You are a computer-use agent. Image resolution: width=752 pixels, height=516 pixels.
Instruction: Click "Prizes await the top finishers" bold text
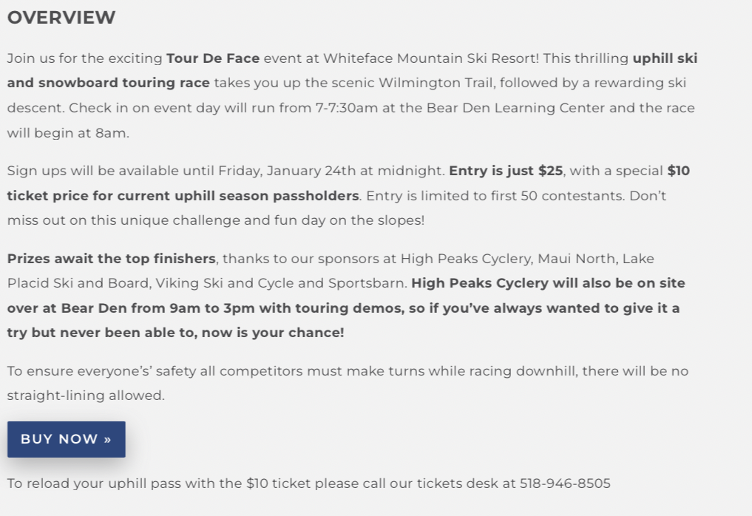tap(112, 259)
